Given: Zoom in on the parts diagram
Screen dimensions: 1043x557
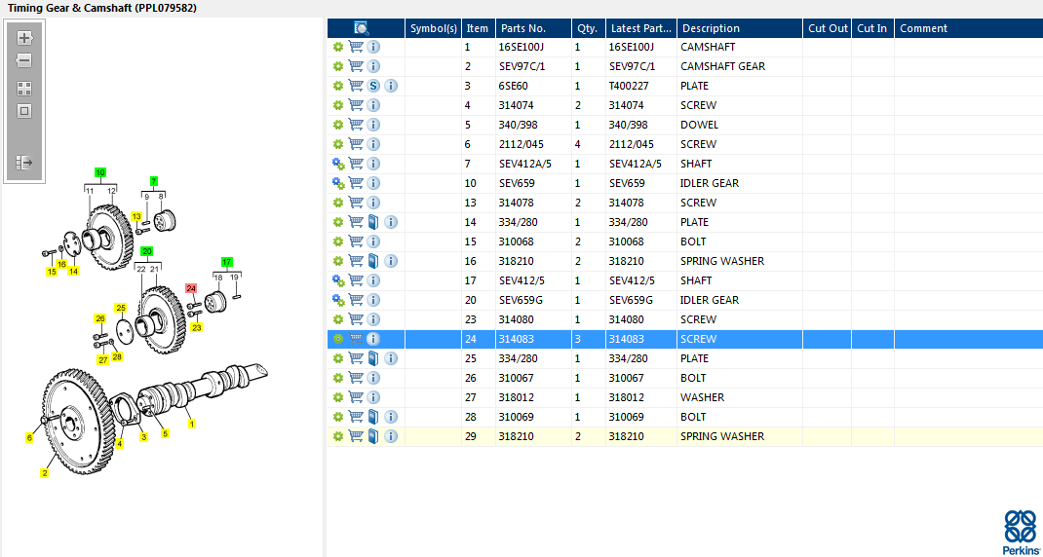Looking at the screenshot, I should [24, 38].
